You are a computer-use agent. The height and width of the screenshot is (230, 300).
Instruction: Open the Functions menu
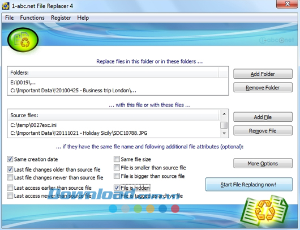click(32, 18)
